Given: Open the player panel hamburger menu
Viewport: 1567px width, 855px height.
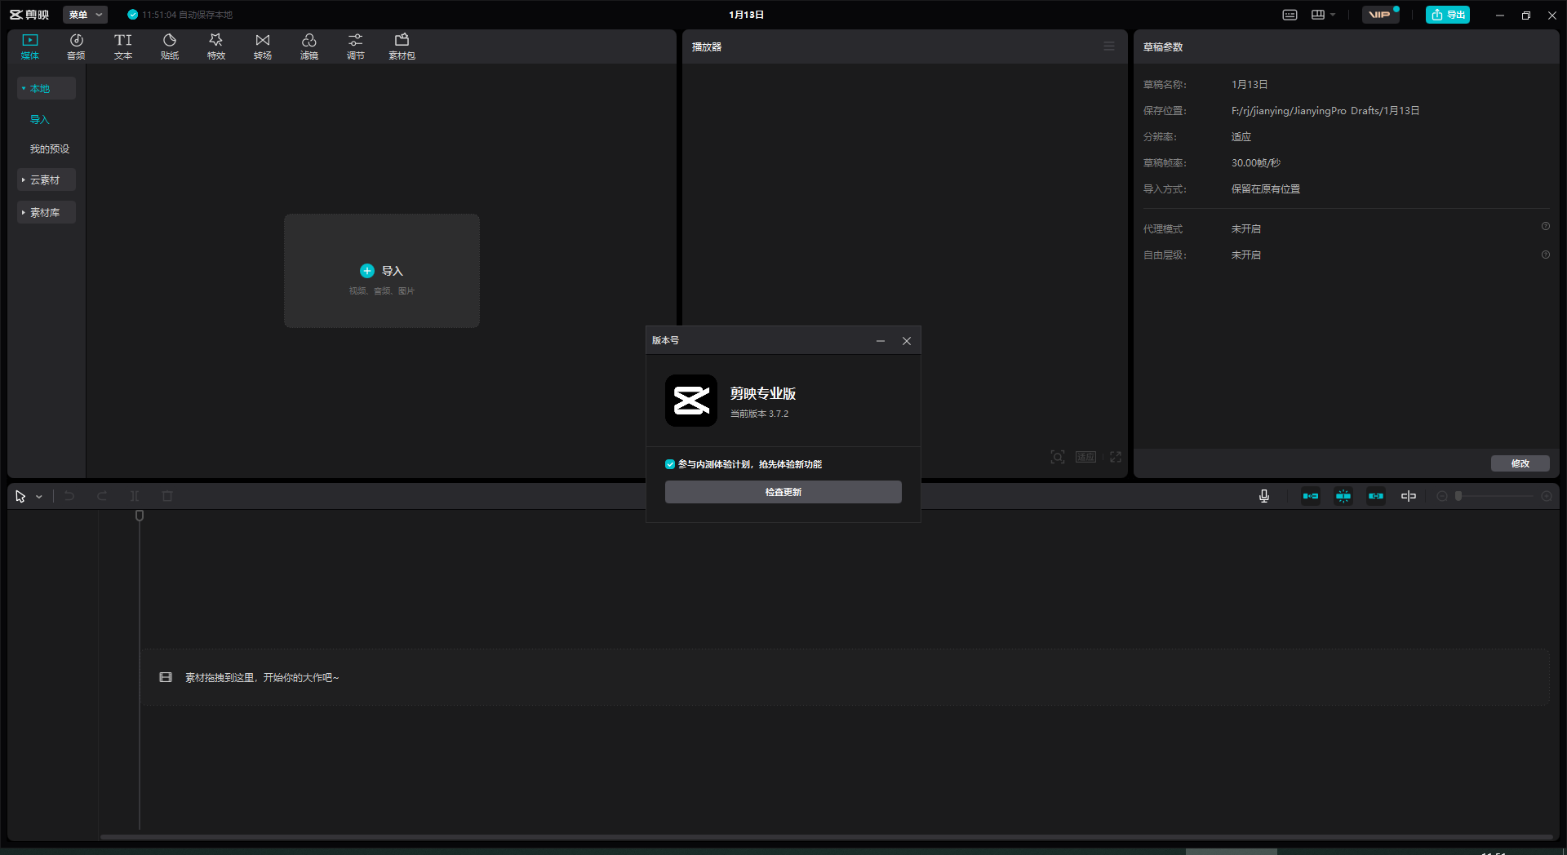Looking at the screenshot, I should tap(1109, 47).
